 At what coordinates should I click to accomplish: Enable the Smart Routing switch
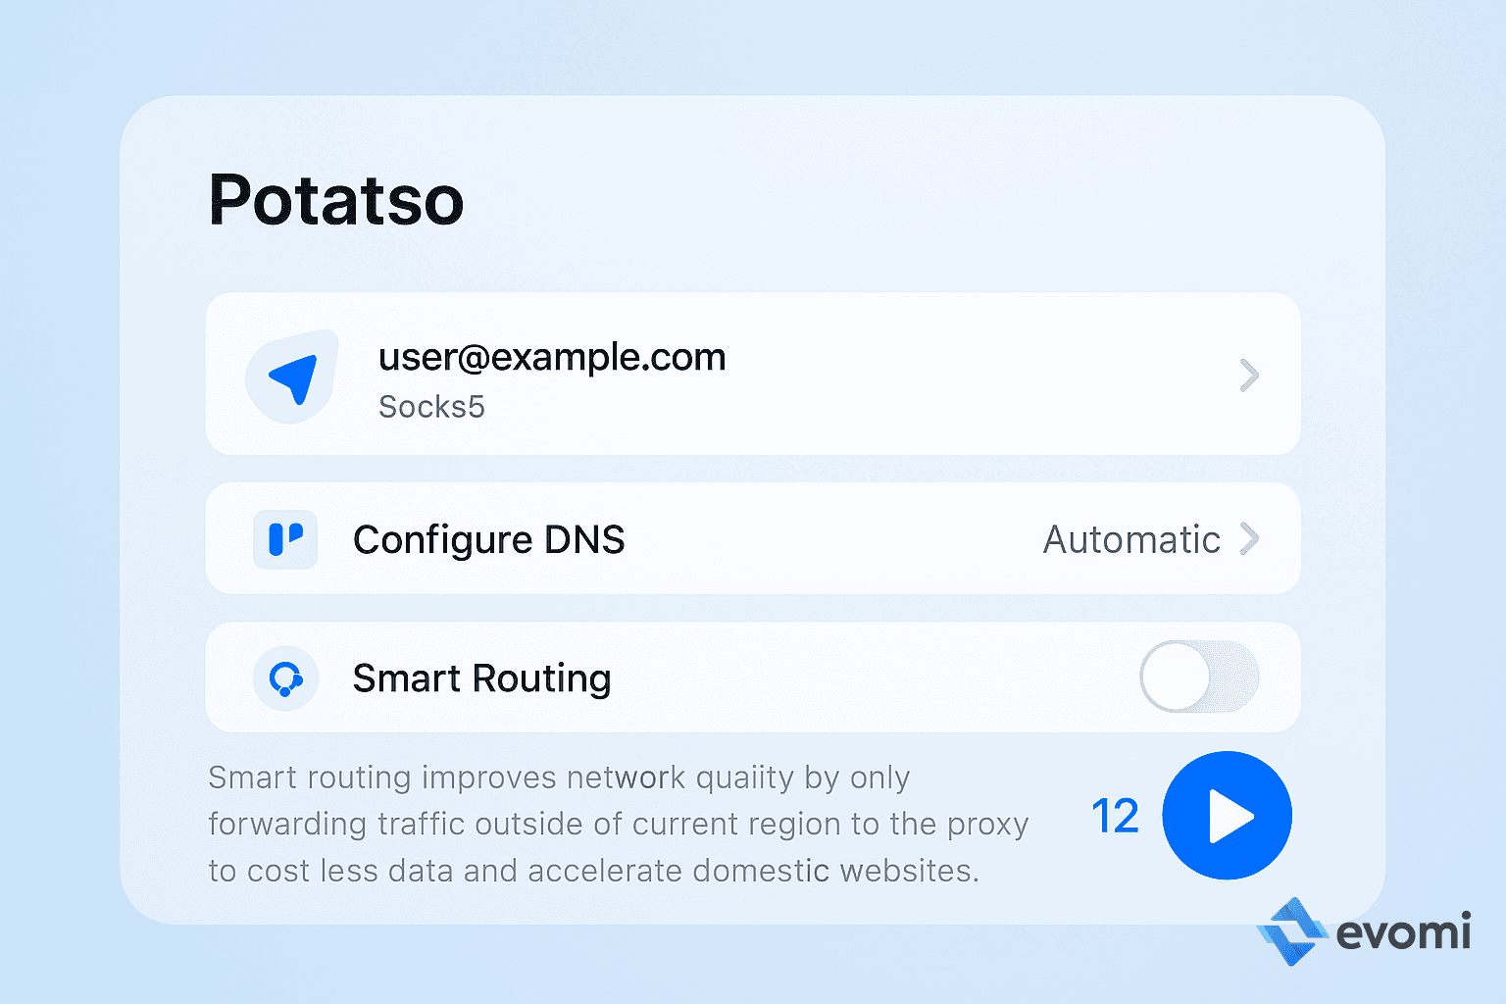point(1199,677)
